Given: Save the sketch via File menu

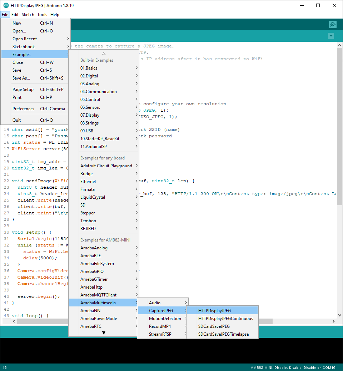Looking at the screenshot, I should pos(36,70).
